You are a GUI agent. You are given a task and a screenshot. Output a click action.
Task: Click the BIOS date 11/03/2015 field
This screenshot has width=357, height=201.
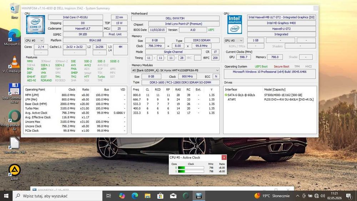click(157, 30)
